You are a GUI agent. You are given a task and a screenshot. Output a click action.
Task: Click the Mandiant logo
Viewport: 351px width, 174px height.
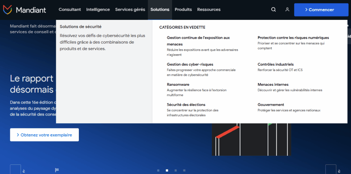(x=24, y=10)
